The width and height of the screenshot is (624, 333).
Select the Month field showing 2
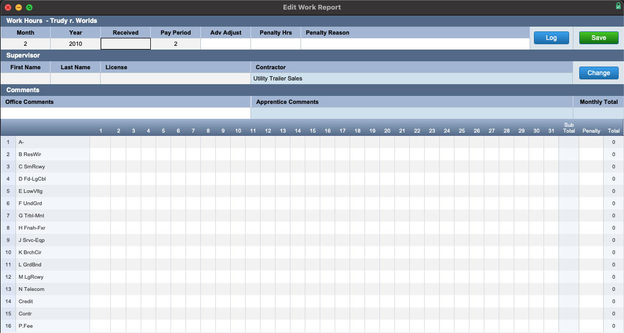coord(25,44)
